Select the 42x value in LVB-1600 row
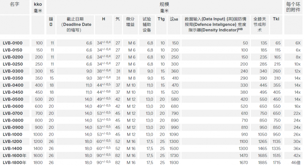The image size is (304, 166). pos(297,155)
